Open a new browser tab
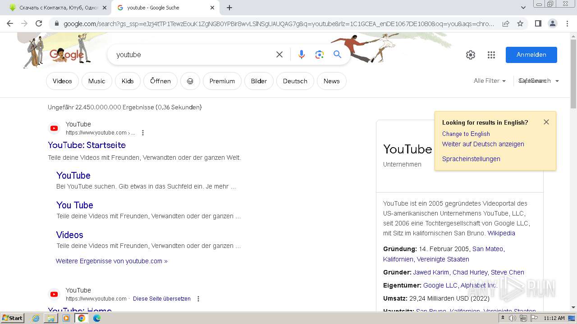The image size is (577, 324). coord(229,8)
